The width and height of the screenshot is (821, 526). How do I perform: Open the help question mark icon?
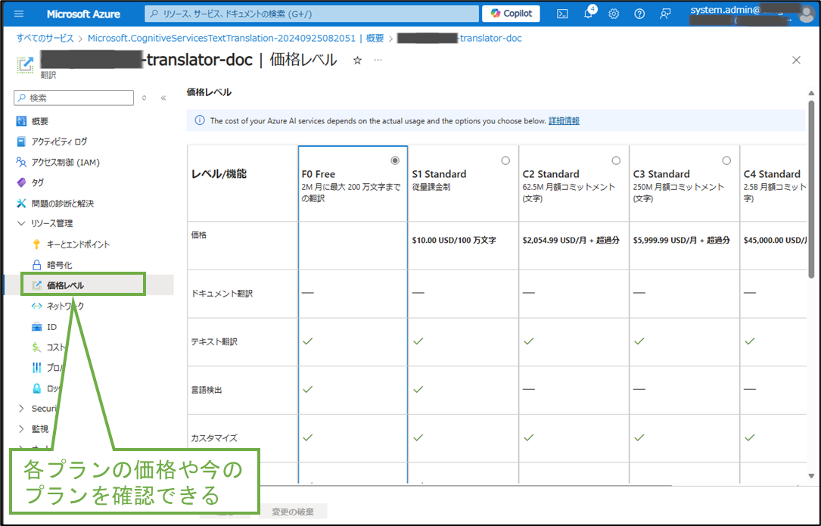click(x=639, y=14)
